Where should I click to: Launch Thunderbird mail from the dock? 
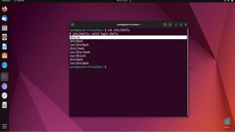point(4,18)
